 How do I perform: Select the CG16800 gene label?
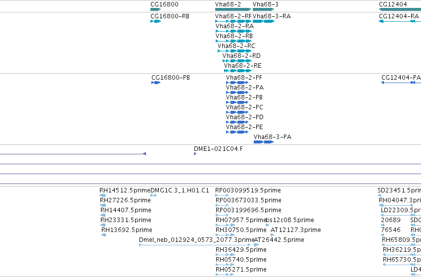pos(164,4)
